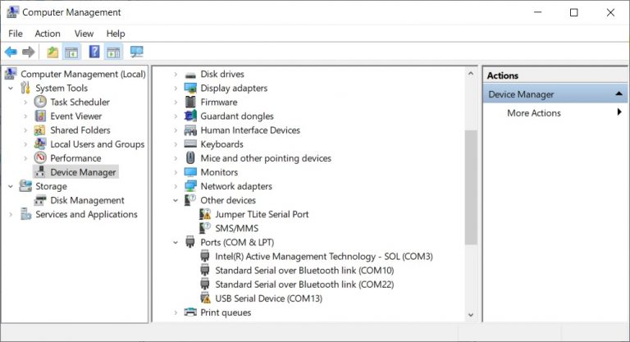Collapse the Ports (COM & LPT) node
Image resolution: width=630 pixels, height=342 pixels.
[176, 242]
